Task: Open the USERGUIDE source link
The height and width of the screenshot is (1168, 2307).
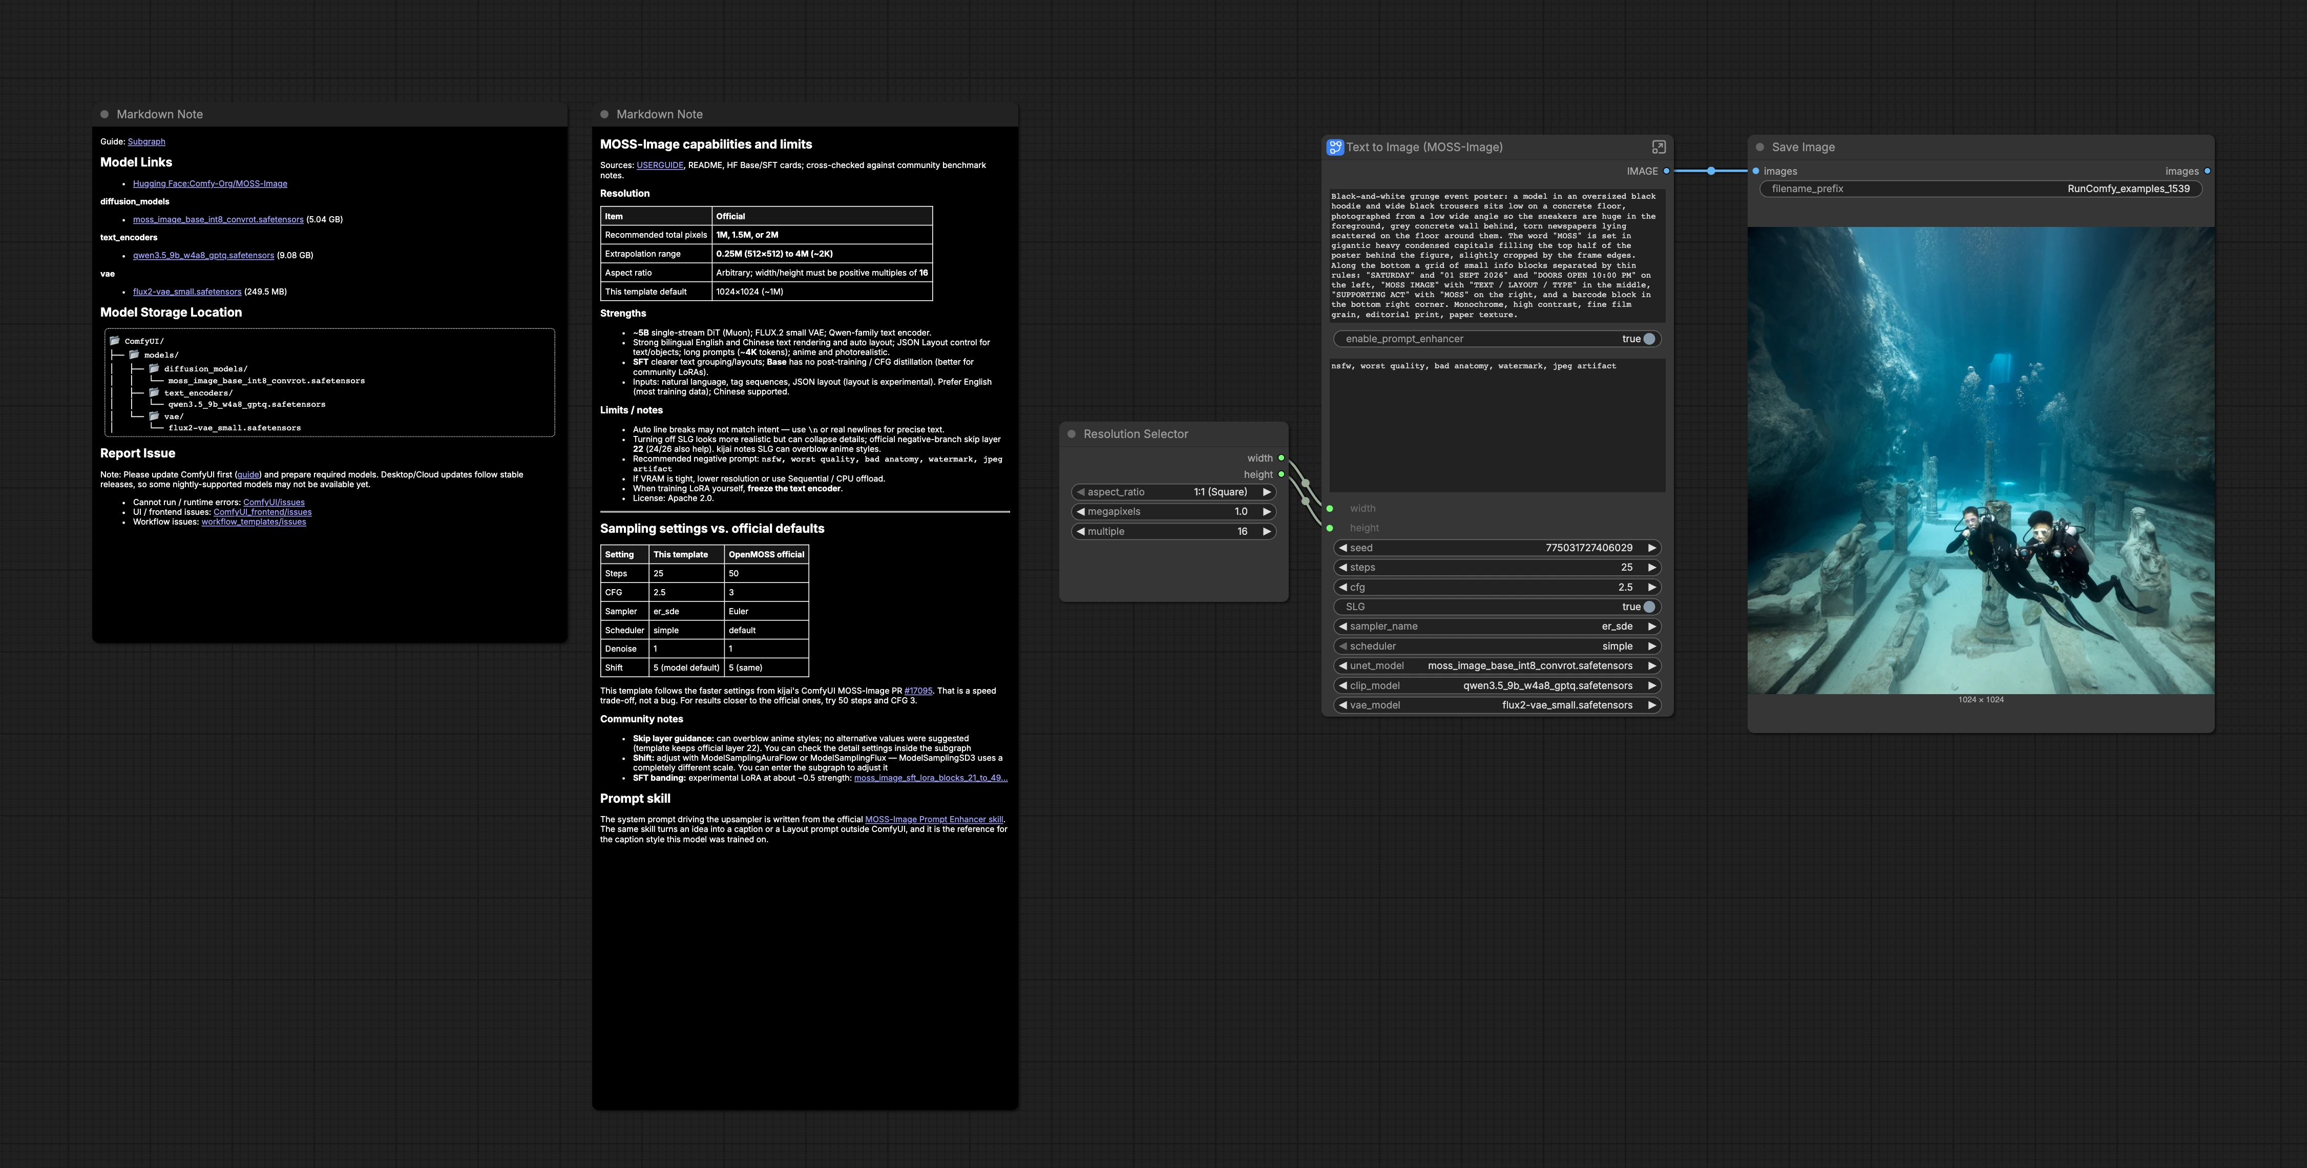Action: tap(660, 165)
